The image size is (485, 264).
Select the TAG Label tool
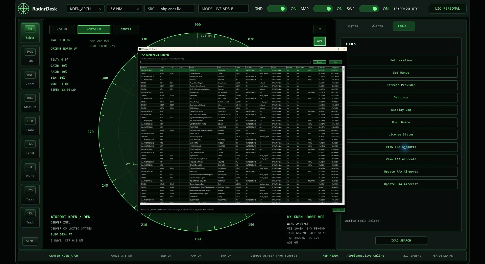pos(30,148)
